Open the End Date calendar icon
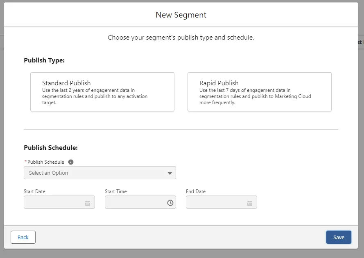 [250, 203]
